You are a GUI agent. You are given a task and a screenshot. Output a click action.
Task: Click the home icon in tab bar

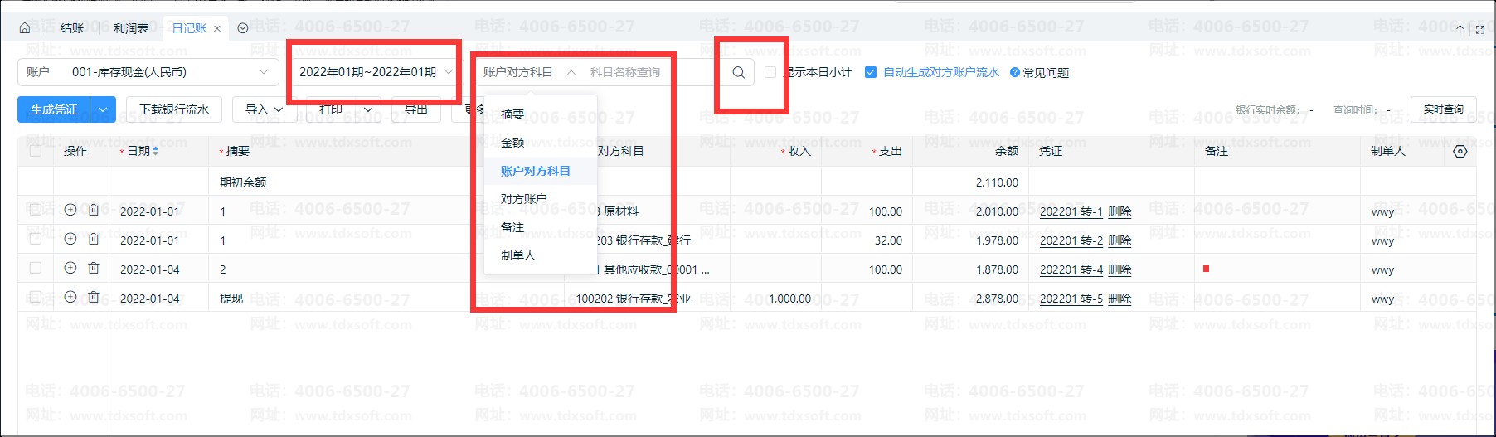coord(25,28)
